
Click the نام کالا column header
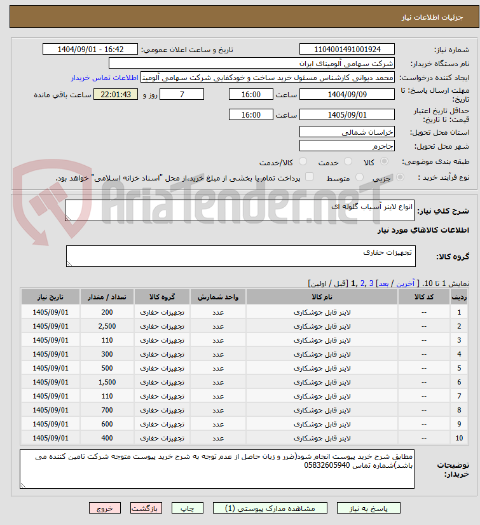pyautogui.click(x=322, y=297)
